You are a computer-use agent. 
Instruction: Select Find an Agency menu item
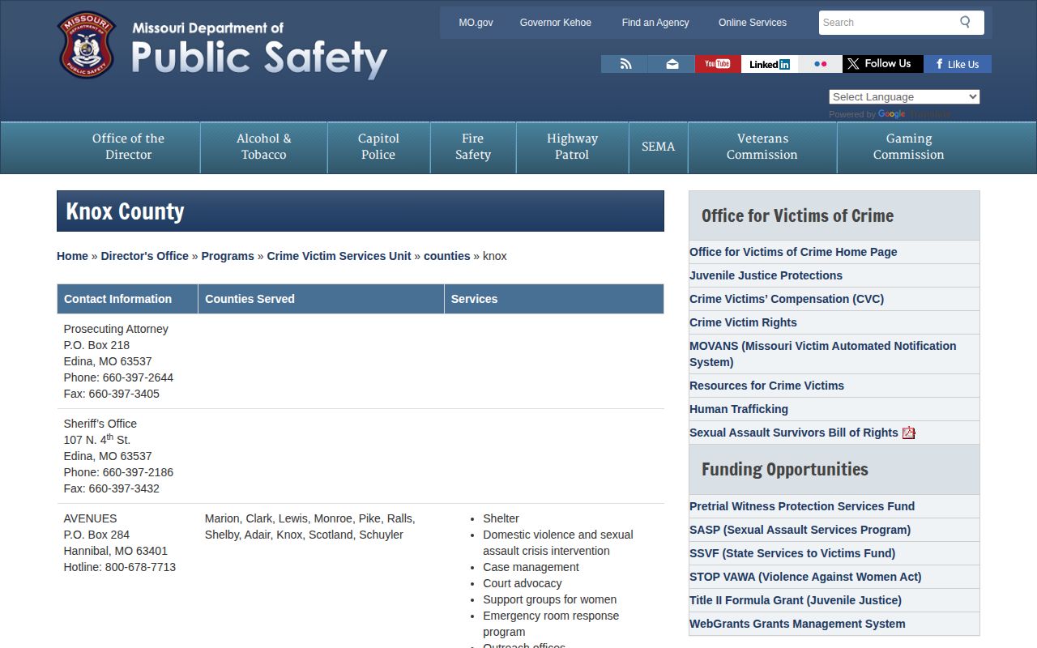coord(655,23)
